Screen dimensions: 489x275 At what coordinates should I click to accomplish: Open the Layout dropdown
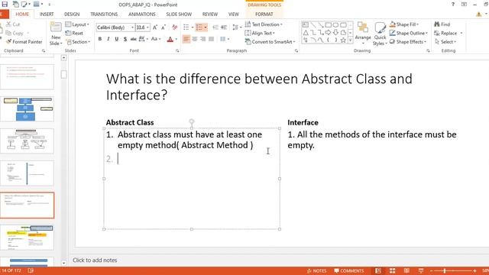[77, 24]
